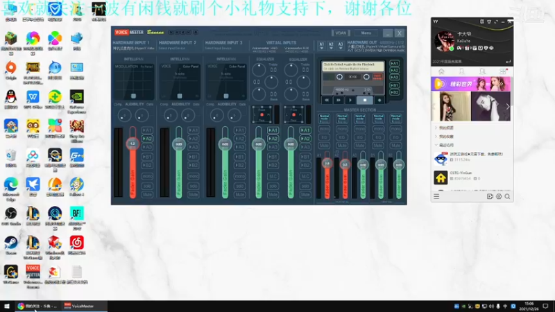Open the CSTG-YinGun channel in YY
The image size is (555, 312).
(x=472, y=176)
